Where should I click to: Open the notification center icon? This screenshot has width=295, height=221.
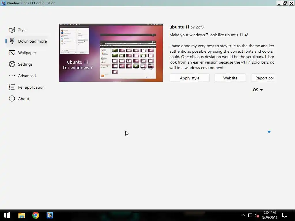point(285,215)
